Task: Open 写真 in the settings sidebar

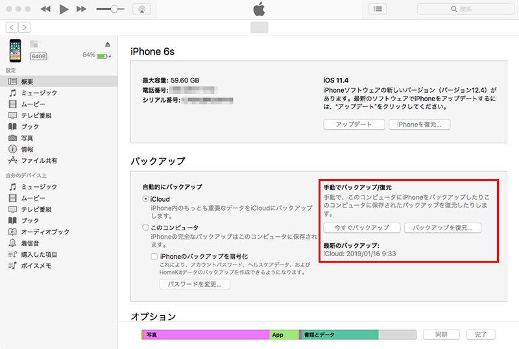Action: pyautogui.click(x=58, y=138)
